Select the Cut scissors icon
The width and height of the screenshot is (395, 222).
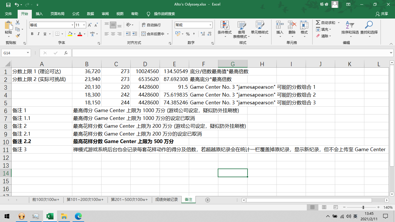tap(18, 23)
